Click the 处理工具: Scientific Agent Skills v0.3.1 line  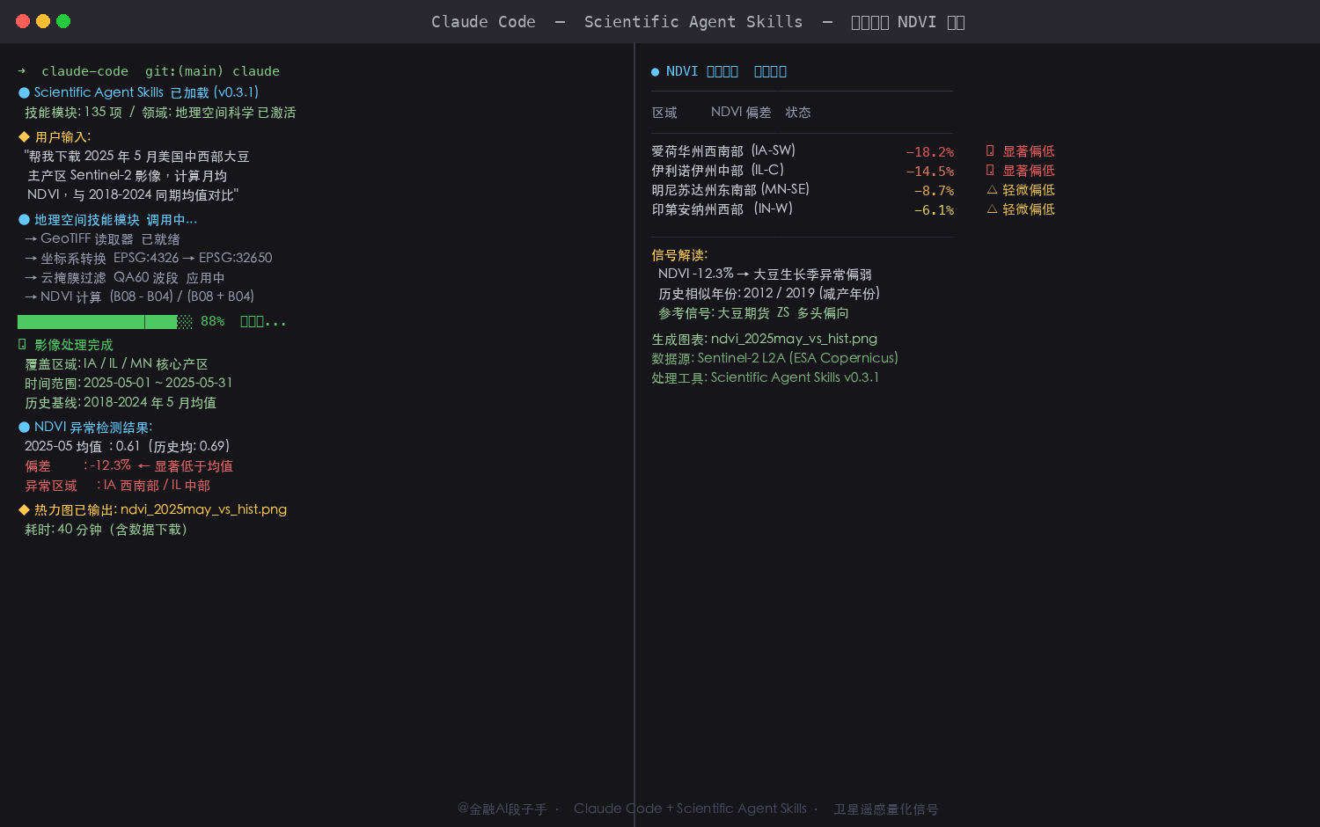[x=765, y=377]
